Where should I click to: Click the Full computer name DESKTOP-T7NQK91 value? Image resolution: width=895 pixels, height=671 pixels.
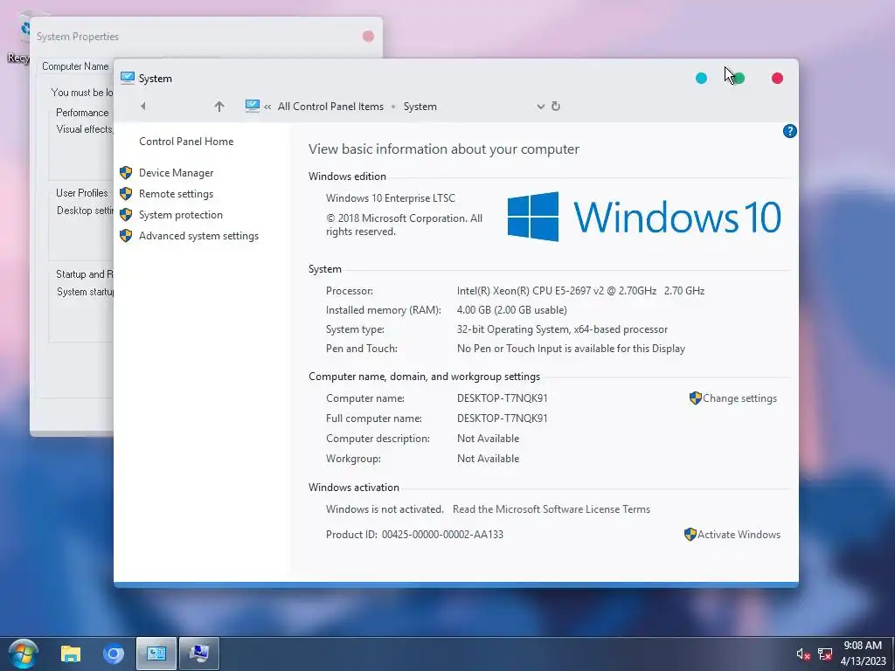coord(503,419)
